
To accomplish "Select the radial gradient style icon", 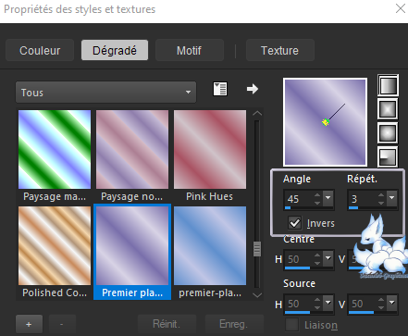I will [x=388, y=156].
